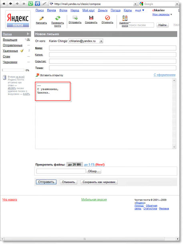Collapse the Папки sidebar panel arrow
183x249 pixels.
(28, 34)
